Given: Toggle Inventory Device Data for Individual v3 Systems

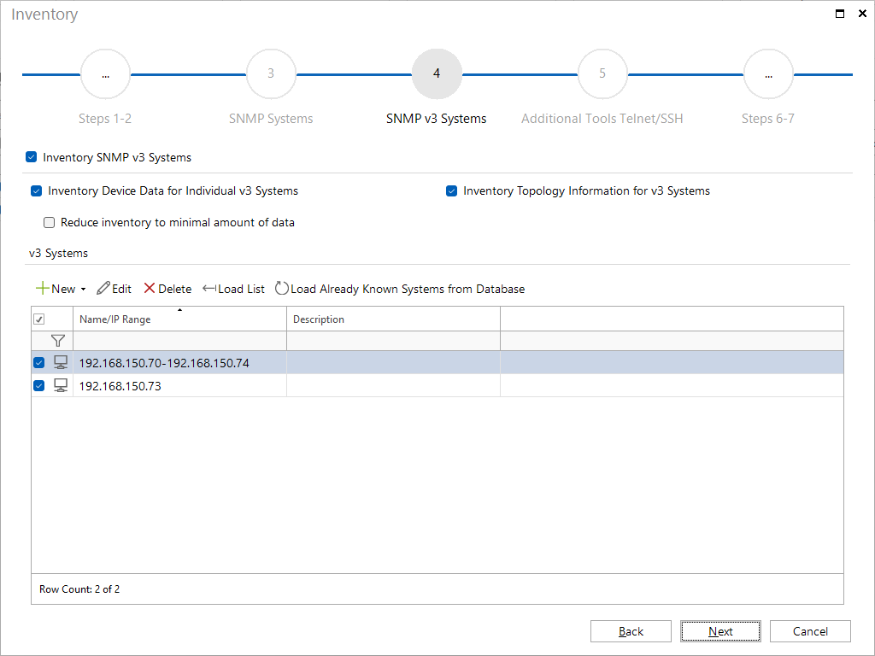Looking at the screenshot, I should pyautogui.click(x=36, y=190).
